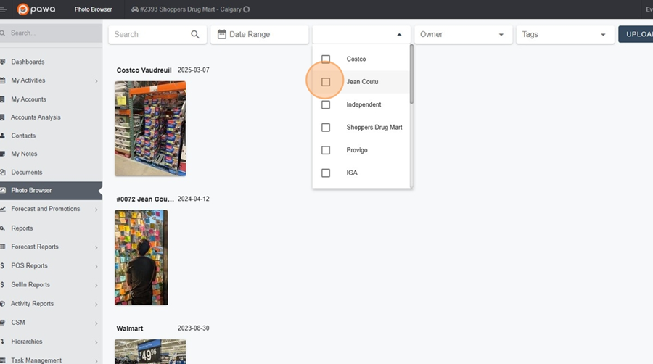This screenshot has width=653, height=364.
Task: Click the Dashboards sidebar icon
Action: tap(2, 62)
